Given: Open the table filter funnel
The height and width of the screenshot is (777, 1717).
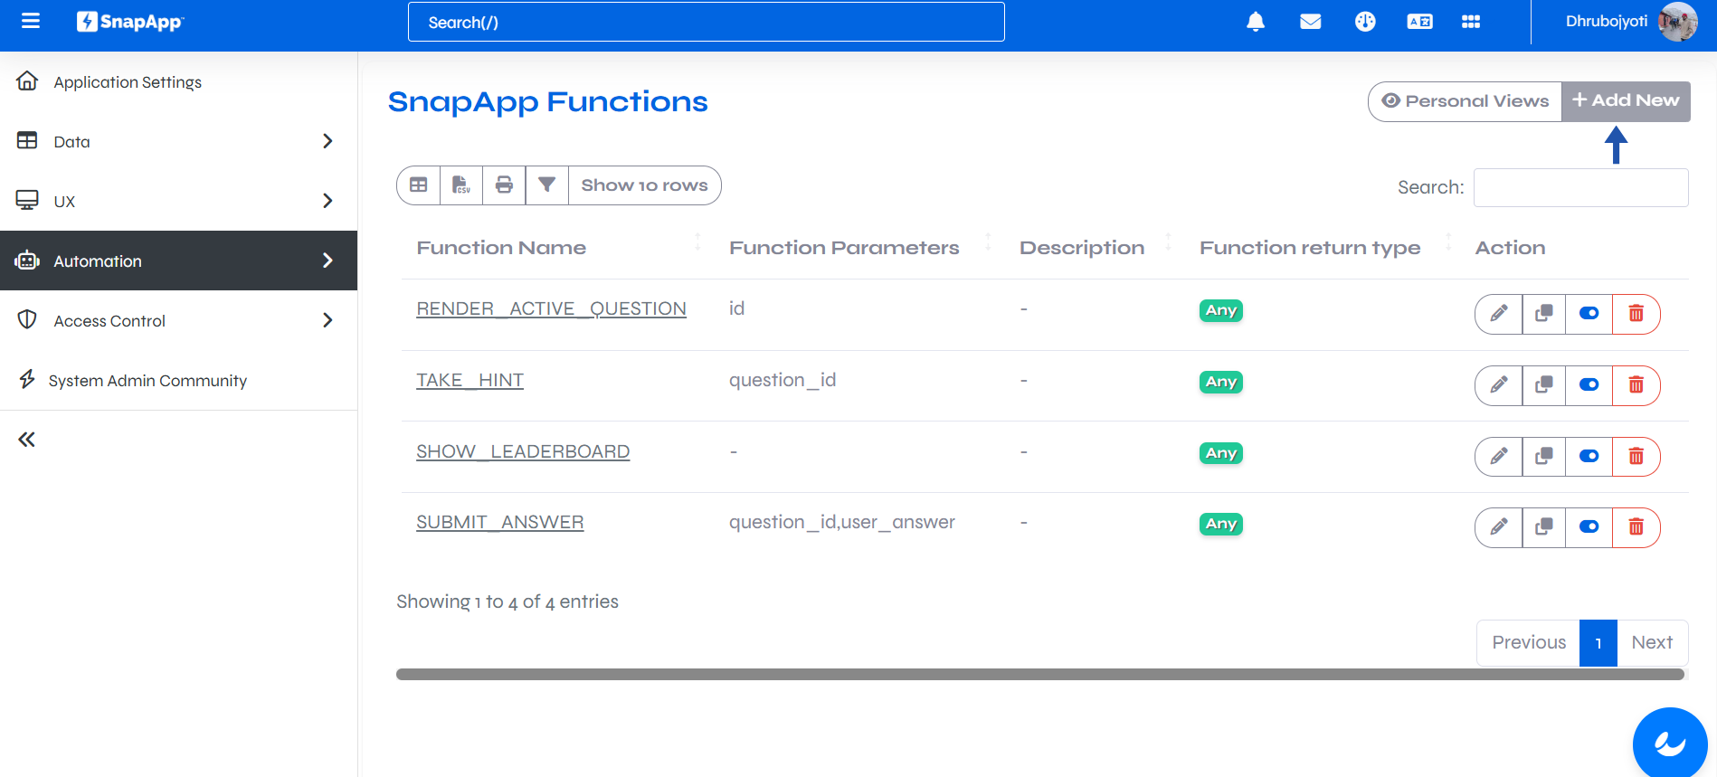Looking at the screenshot, I should (x=546, y=185).
